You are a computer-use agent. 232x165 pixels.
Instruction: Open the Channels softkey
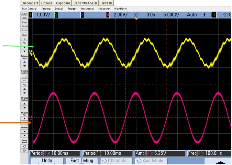tap(116, 161)
